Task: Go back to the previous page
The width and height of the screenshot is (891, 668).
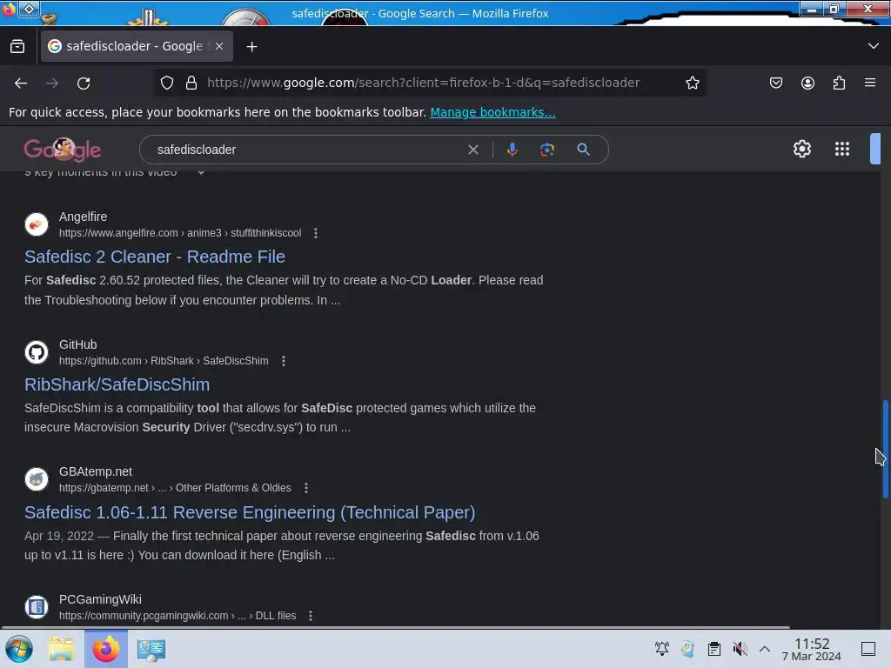Action: [21, 83]
